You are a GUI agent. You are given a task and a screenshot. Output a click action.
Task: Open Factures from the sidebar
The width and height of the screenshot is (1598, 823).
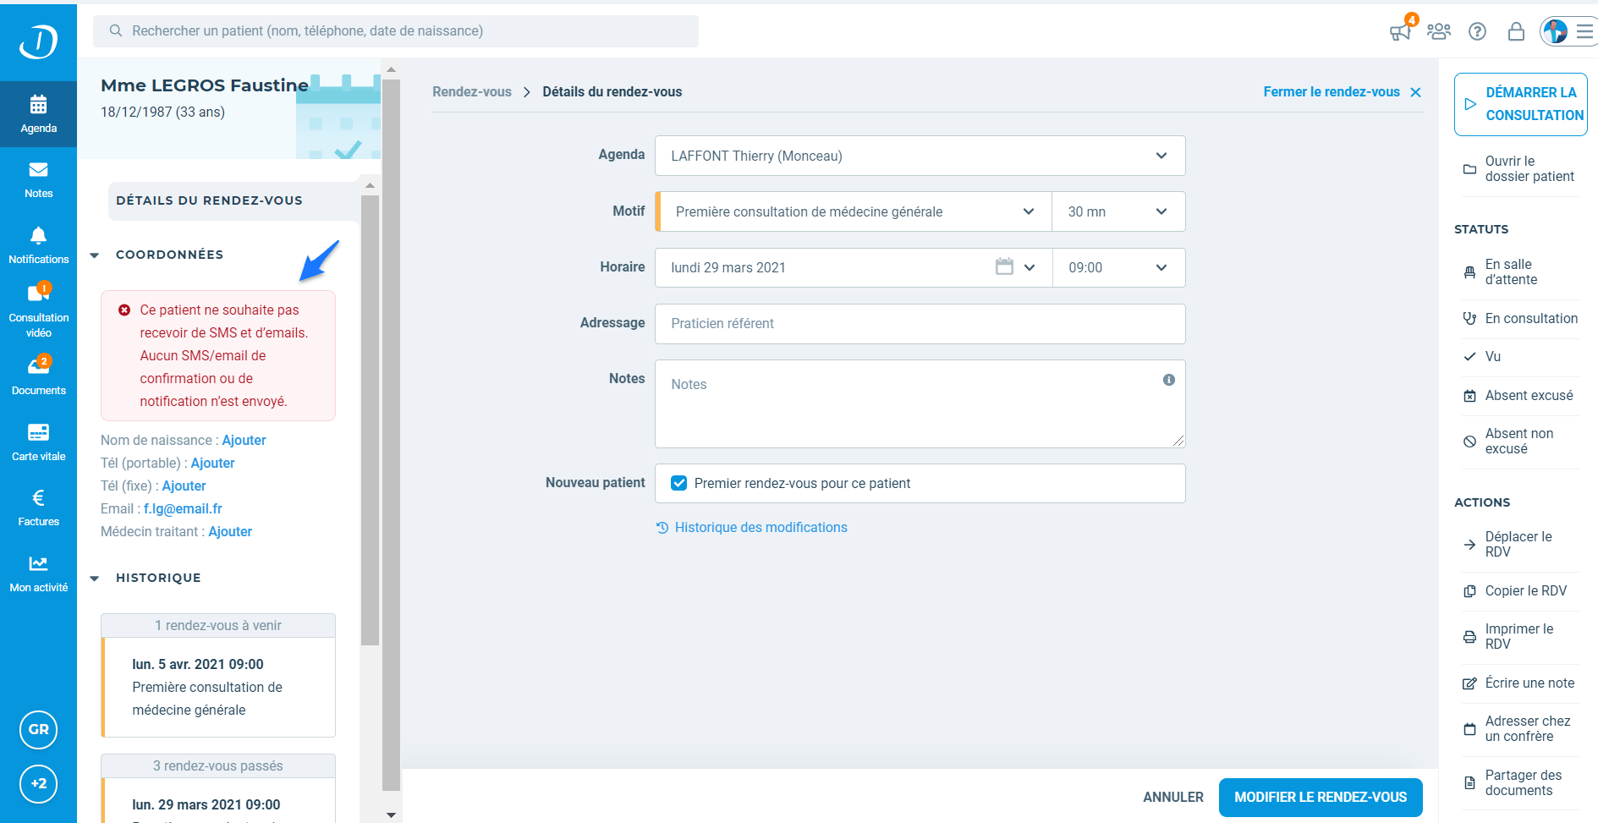pyautogui.click(x=38, y=507)
